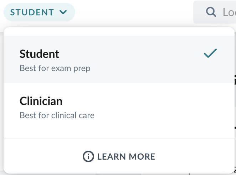Click the bold Student heading

coord(39,54)
